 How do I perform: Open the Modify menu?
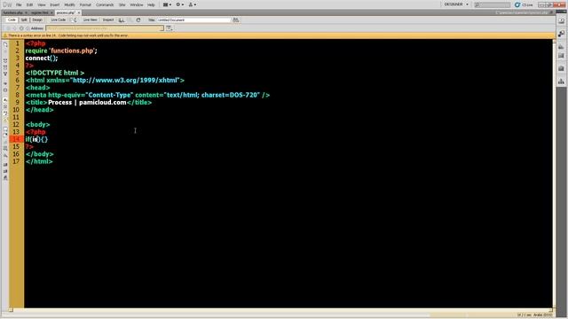69,4
